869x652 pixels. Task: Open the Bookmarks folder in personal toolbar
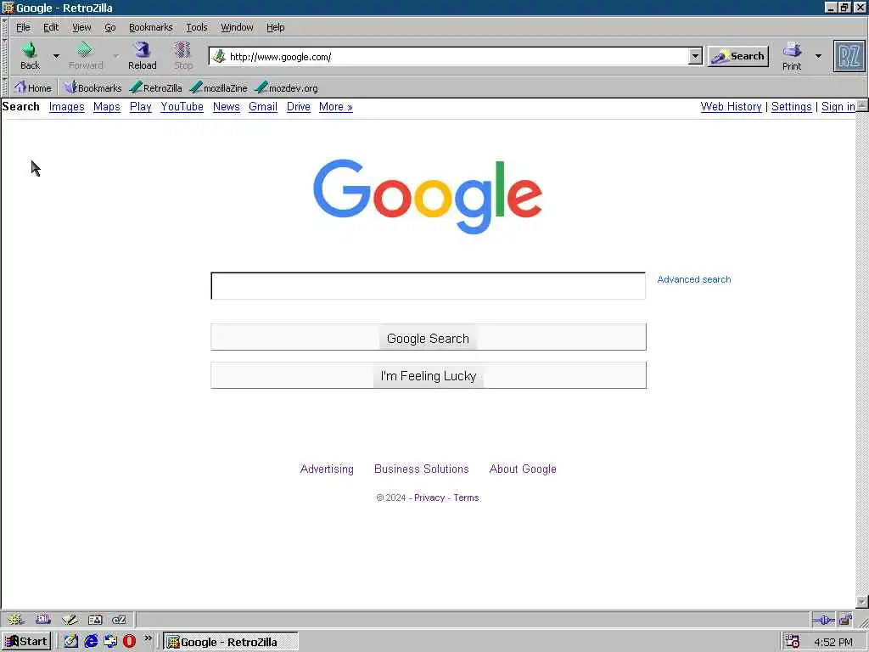(93, 87)
